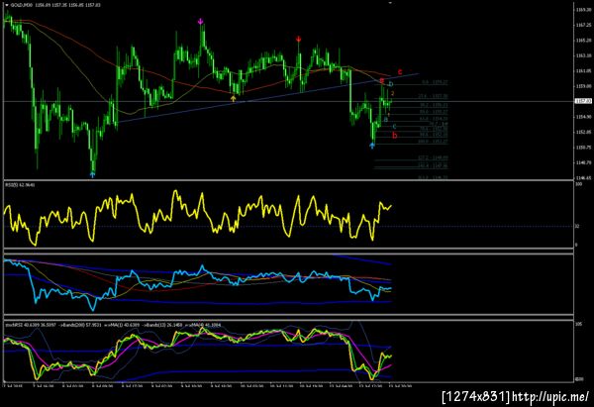Click the 100.0 Fibonacci level label

(433, 142)
